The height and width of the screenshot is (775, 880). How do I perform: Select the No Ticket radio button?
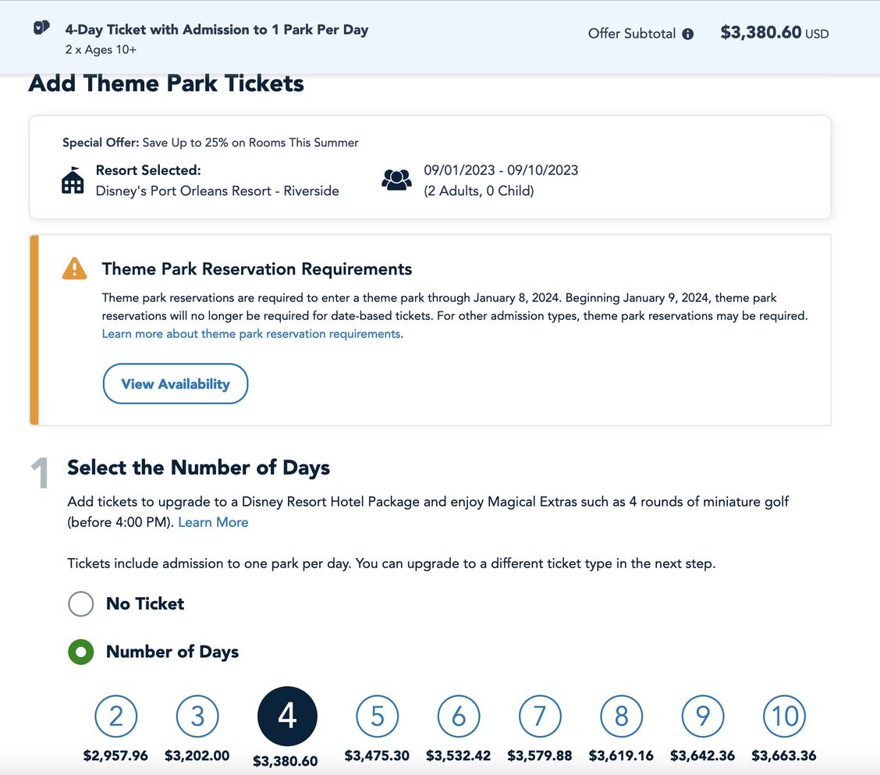point(81,603)
